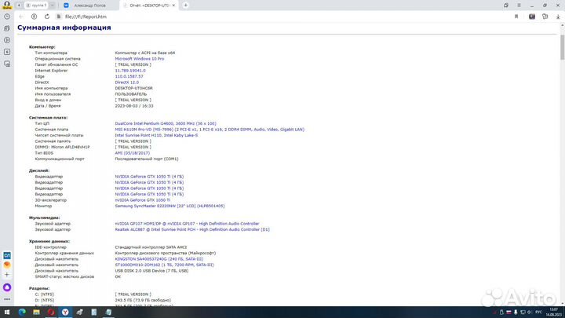Click the MSI H110M Pro-VD motherboard link
Screen dimensions: 565x318
coord(210,130)
